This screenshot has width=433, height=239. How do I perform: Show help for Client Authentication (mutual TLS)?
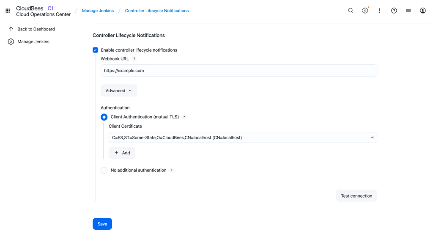point(184,117)
